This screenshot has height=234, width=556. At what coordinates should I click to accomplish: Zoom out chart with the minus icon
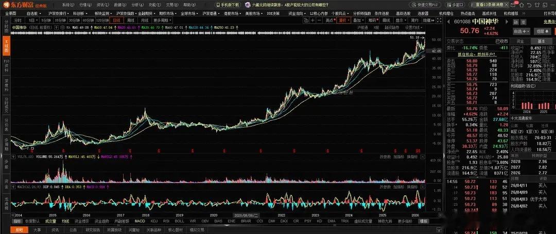(x=320, y=21)
